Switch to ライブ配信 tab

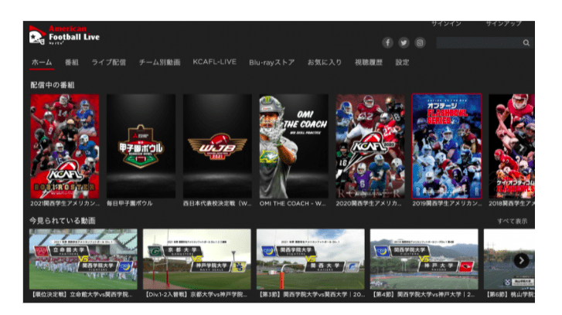108,63
